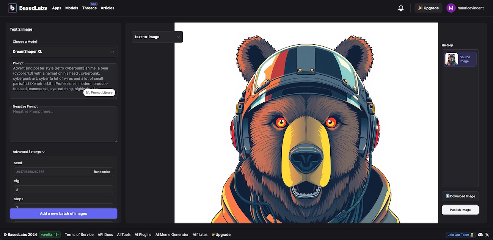Focus the Prompt text area

tap(63, 81)
